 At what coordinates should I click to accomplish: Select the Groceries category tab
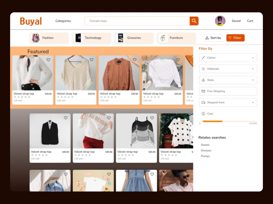click(x=134, y=38)
